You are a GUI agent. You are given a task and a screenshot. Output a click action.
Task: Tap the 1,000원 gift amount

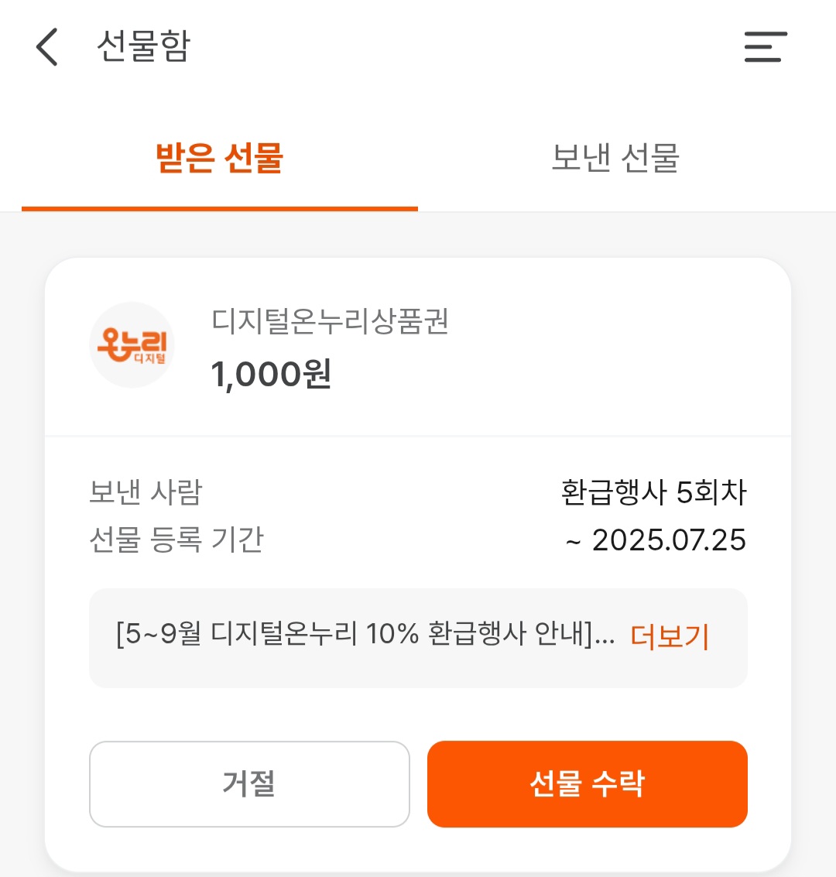pos(271,374)
